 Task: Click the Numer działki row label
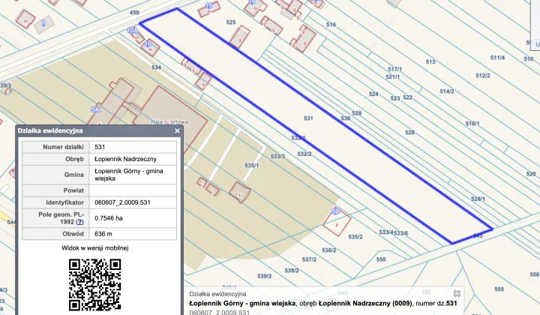(63, 147)
